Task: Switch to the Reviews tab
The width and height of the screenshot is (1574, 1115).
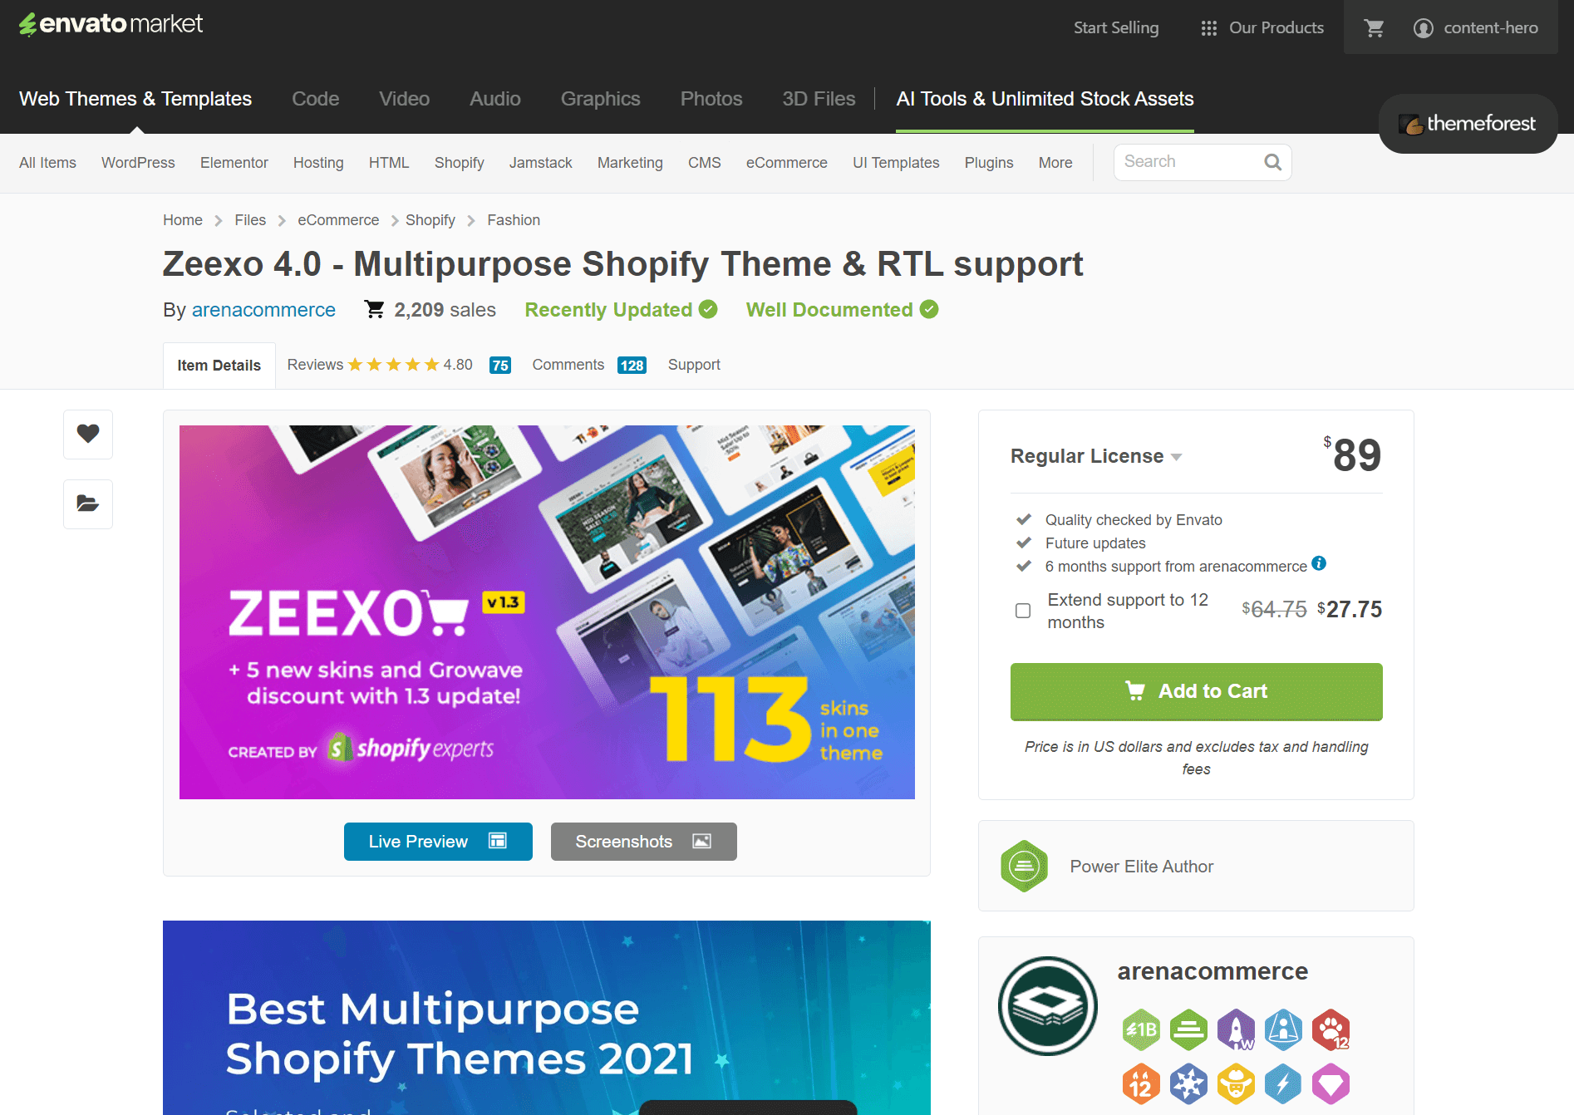Action: tap(315, 364)
